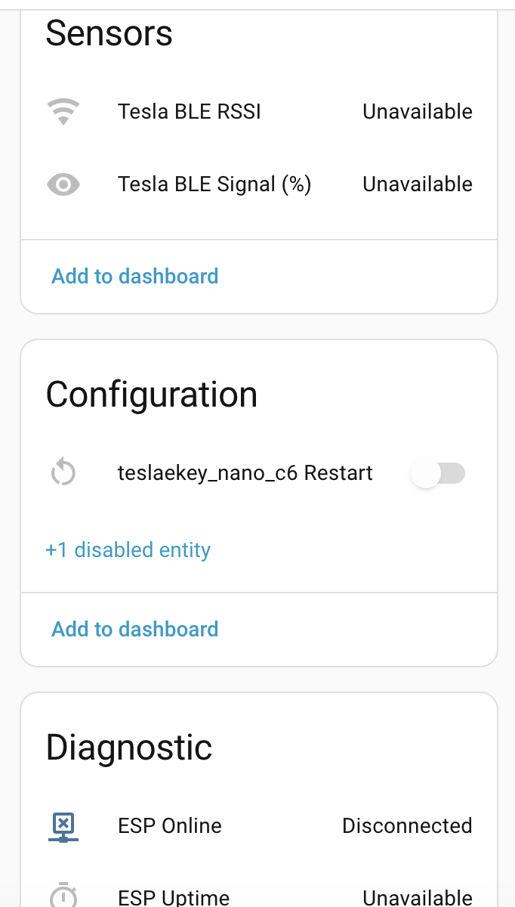Expand the +1 disabled entity link
Image resolution: width=515 pixels, height=907 pixels.
tap(128, 550)
